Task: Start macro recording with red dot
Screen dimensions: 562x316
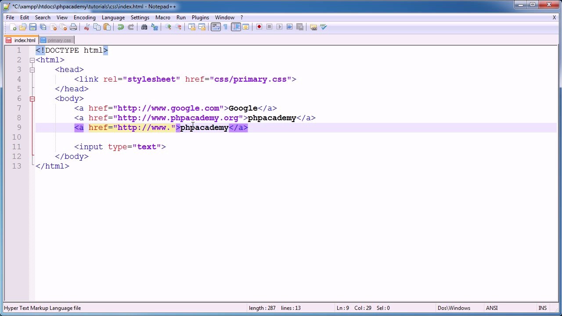Action: [x=259, y=27]
